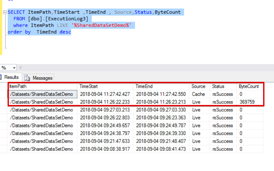Screen dimensions: 274x171
Task: Click the TimeStart column header
Action: 105,86
